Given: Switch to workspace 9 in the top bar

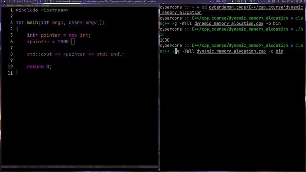Looking at the screenshot, I should [x=45, y=1].
